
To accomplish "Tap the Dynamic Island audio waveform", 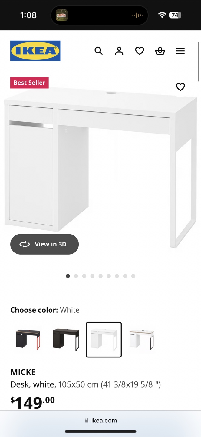I will point(137,15).
